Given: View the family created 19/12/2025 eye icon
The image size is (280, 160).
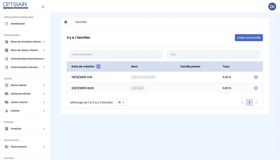Looking at the screenshot, I should click(256, 77).
